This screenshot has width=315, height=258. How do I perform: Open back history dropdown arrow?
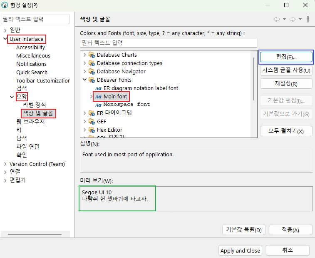click(284, 19)
